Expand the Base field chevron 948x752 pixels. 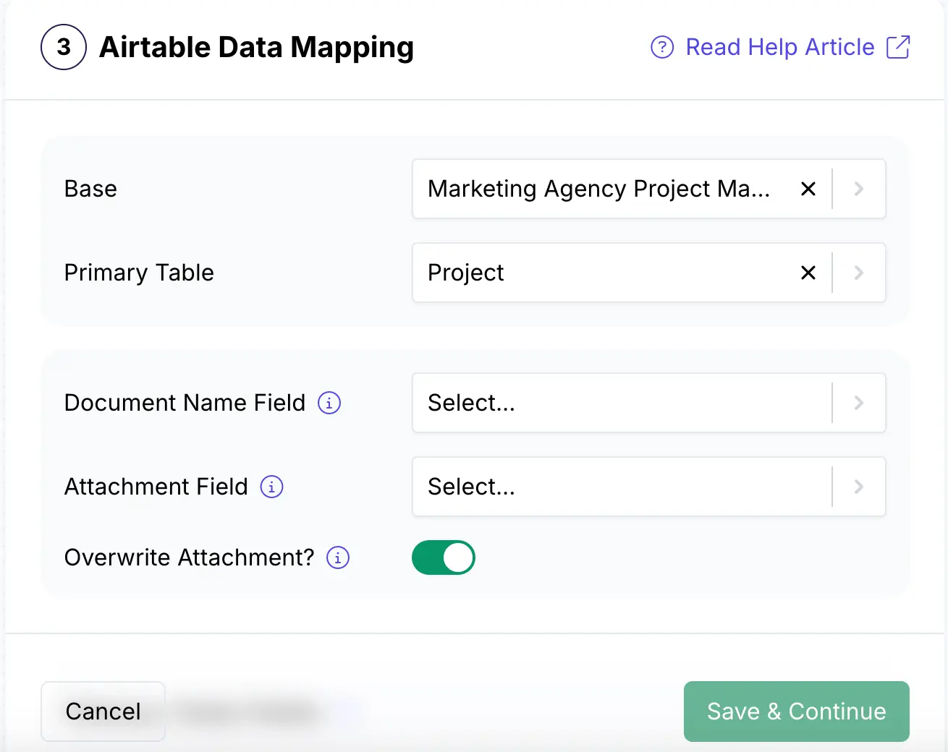[x=858, y=189]
